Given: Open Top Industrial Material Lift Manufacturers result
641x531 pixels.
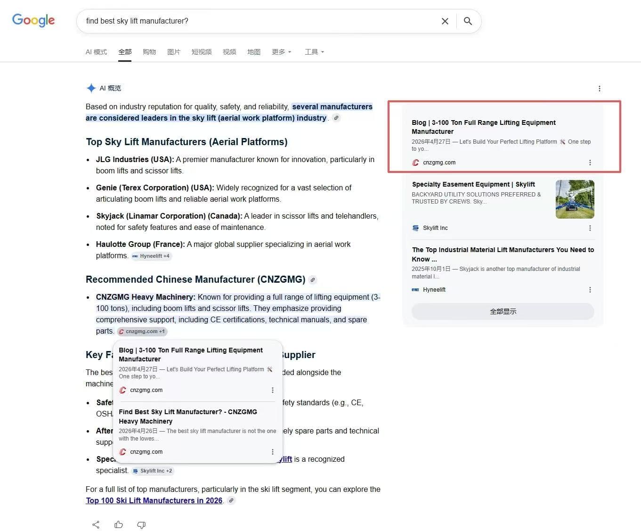Looking at the screenshot, I should point(503,254).
